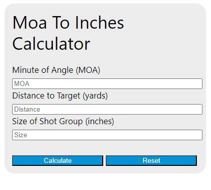Click the Reset button
The height and width of the screenshot is (190, 211).
pyautogui.click(x=151, y=160)
